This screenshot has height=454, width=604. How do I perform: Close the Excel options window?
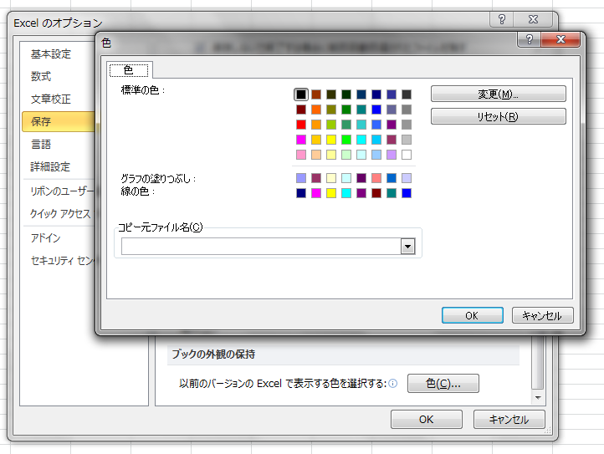533,19
